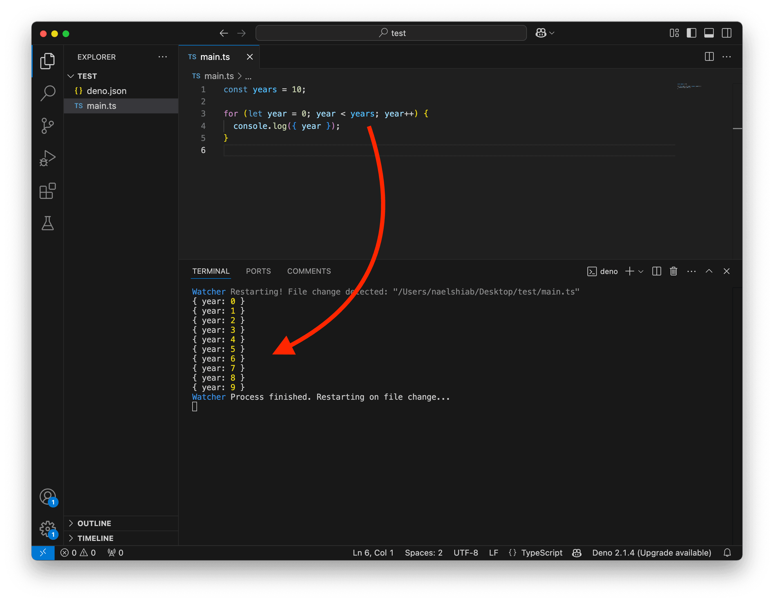Click the 'const years = 10;' line
The width and height of the screenshot is (774, 602).
[264, 89]
